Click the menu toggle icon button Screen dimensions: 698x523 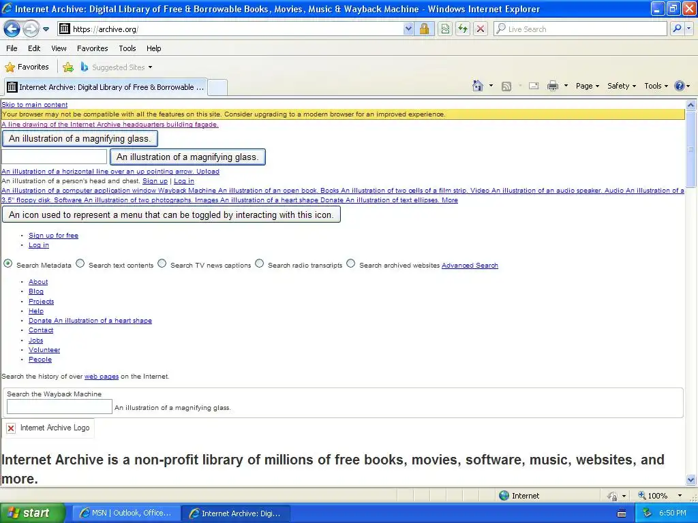coord(171,215)
